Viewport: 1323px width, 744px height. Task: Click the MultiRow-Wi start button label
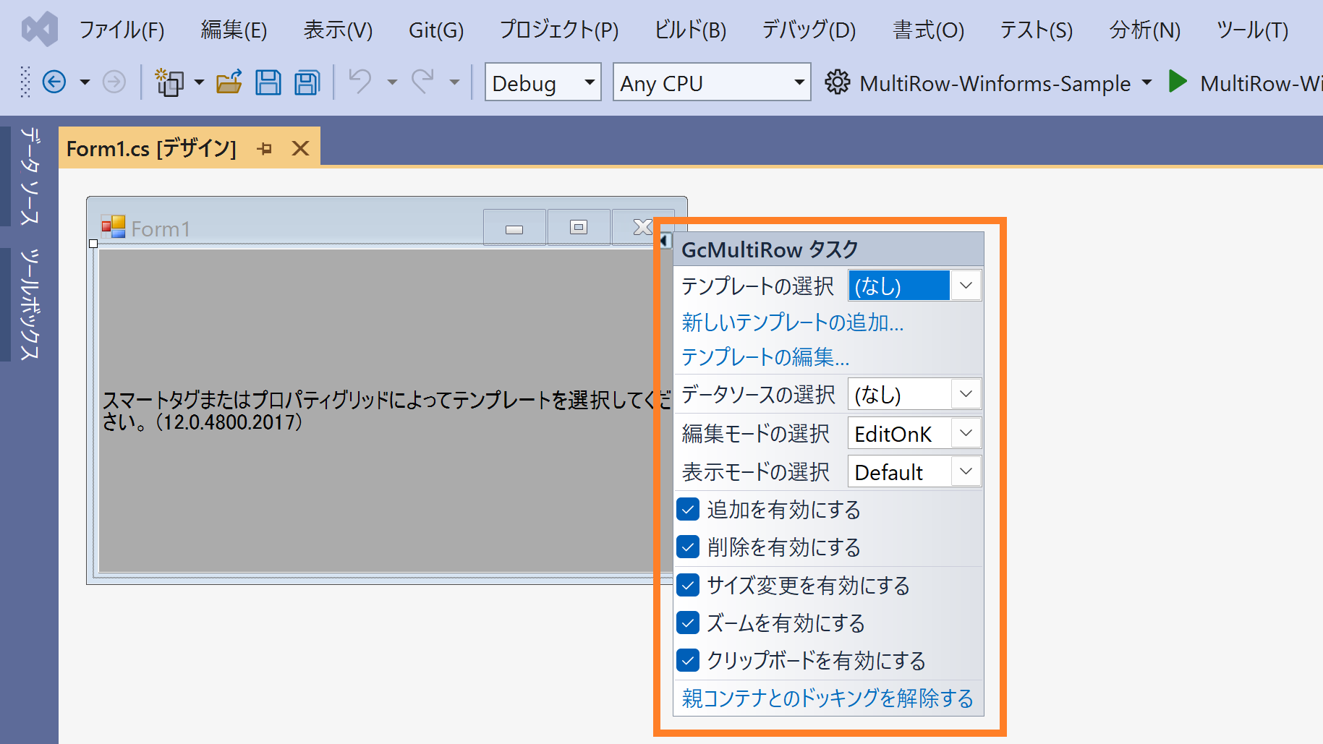click(x=1261, y=83)
